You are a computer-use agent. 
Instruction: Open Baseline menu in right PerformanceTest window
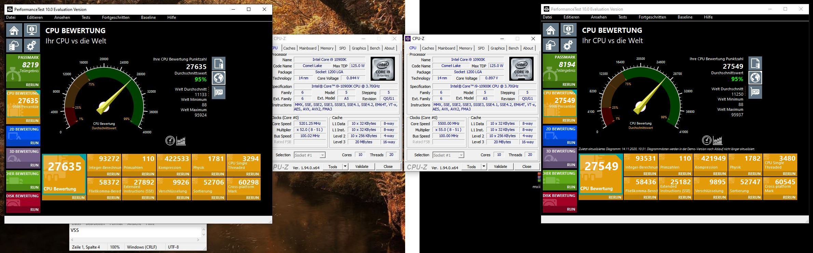click(685, 17)
